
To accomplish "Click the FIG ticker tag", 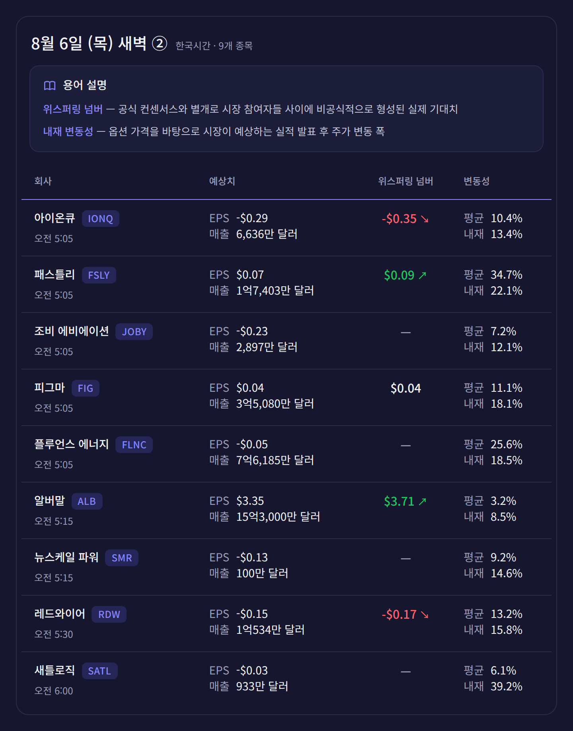I will pos(86,388).
